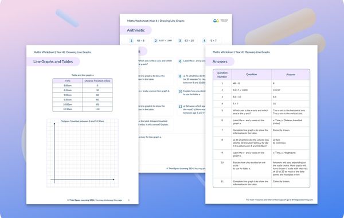This screenshot has height=218, width=344.
Task: Click arithmetic question 2 '9,017 + 1,000'
Action: [x=163, y=41]
